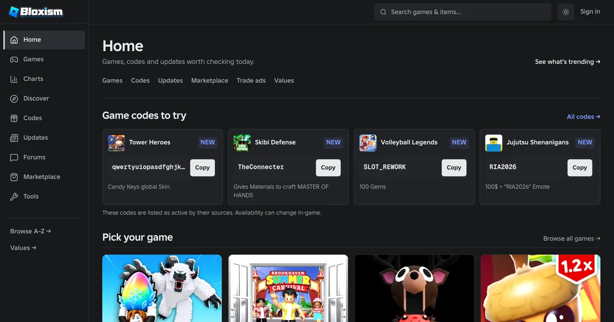Click the Jujutsu Shenanigans game icon
The image size is (614, 322).
tap(494, 143)
